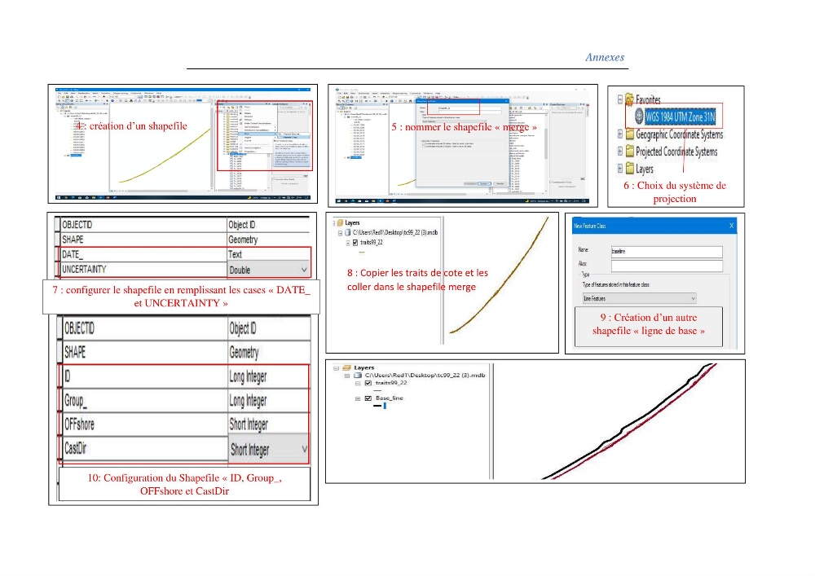Close the New Feature Class dialog
815x576 pixels.
(731, 226)
